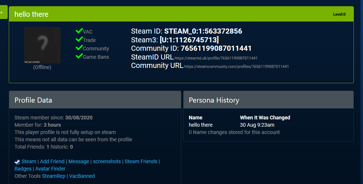Screen dimensions: 363x184
Task: Click the Message link
Action: click(x=79, y=161)
